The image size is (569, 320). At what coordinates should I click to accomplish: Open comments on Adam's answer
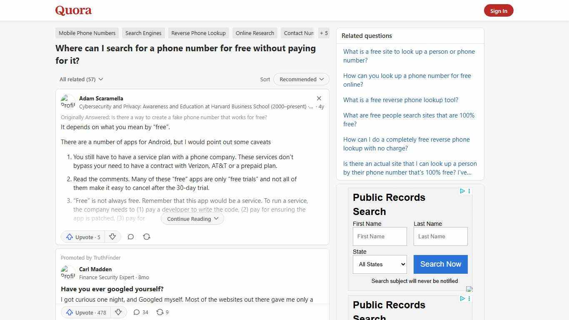130,237
